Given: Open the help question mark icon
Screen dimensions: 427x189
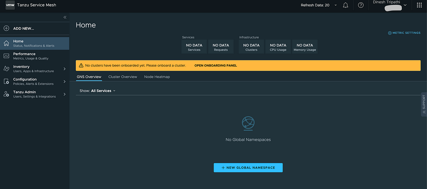Looking at the screenshot, I should 361,5.
